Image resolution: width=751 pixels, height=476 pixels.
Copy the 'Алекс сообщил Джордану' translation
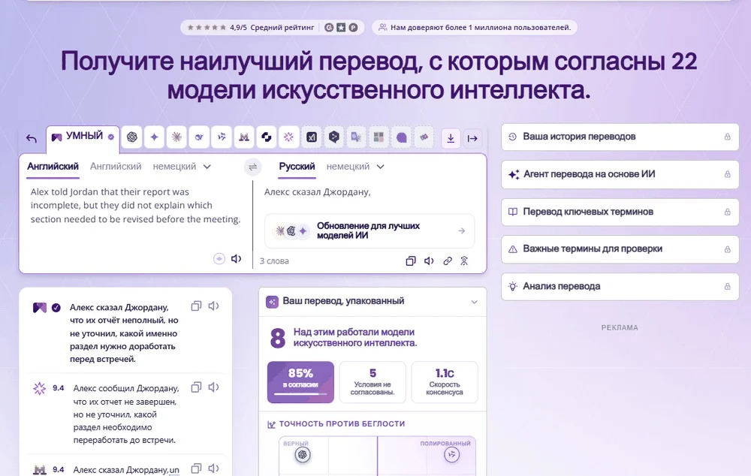click(x=196, y=387)
